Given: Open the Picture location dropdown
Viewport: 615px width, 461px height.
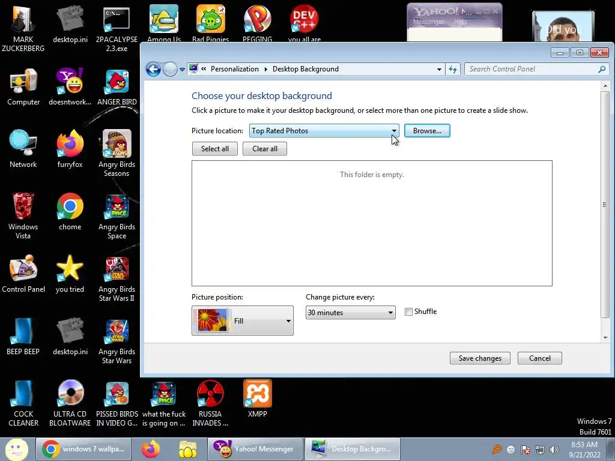Looking at the screenshot, I should point(324,130).
